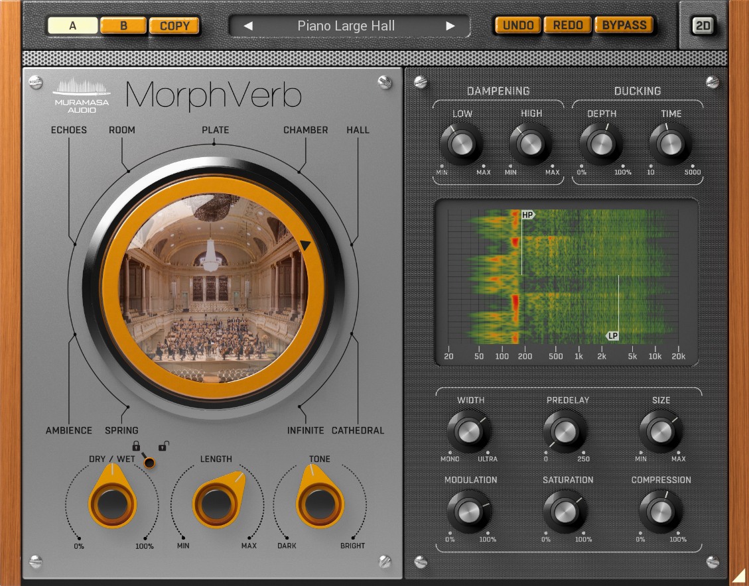Toggle the Bypass switch
The width and height of the screenshot is (749, 586).
624,25
